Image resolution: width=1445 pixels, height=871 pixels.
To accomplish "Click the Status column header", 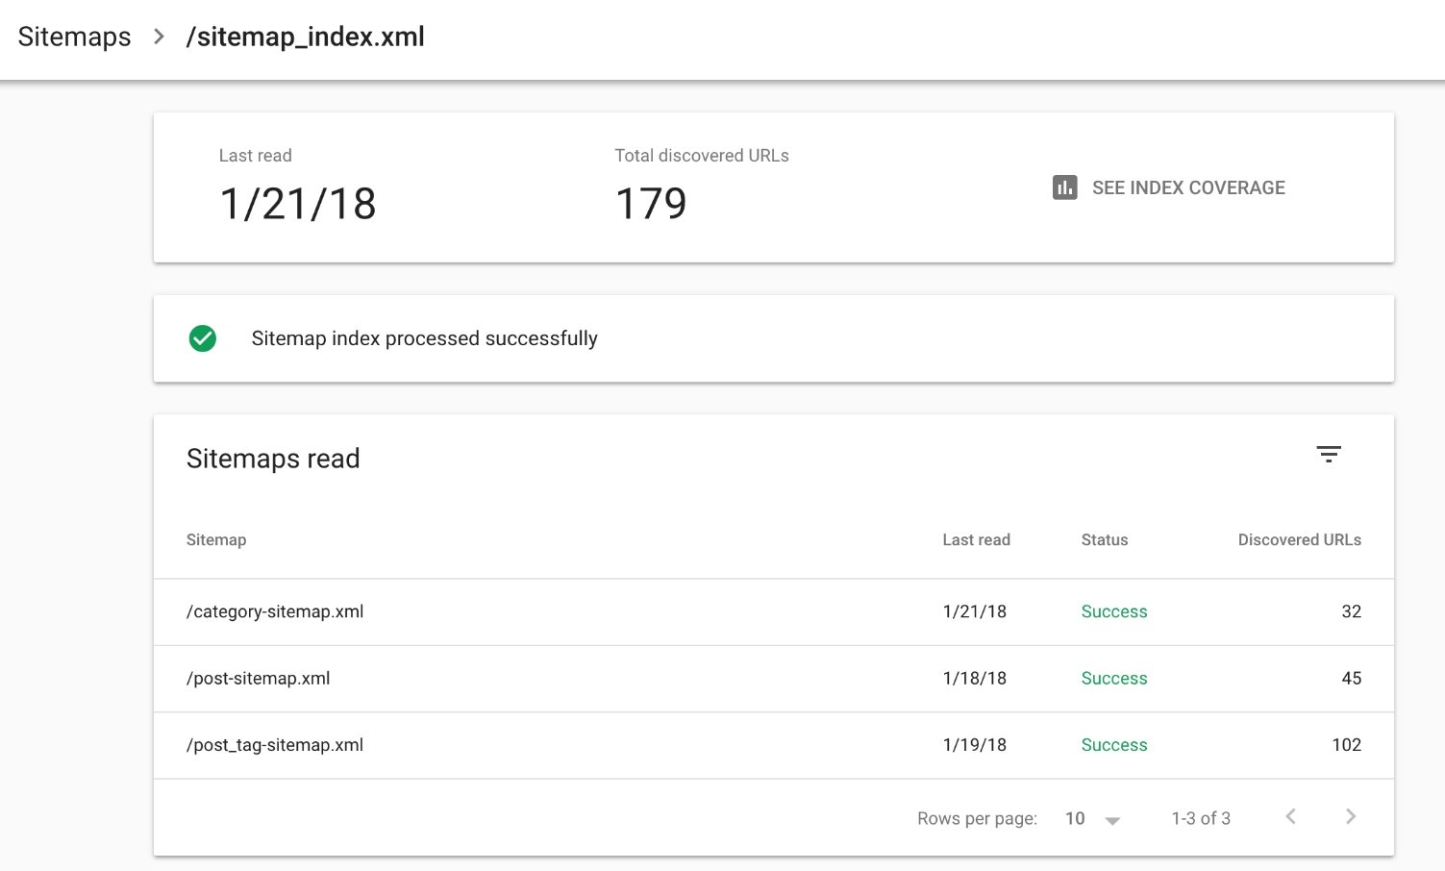I will [x=1103, y=539].
